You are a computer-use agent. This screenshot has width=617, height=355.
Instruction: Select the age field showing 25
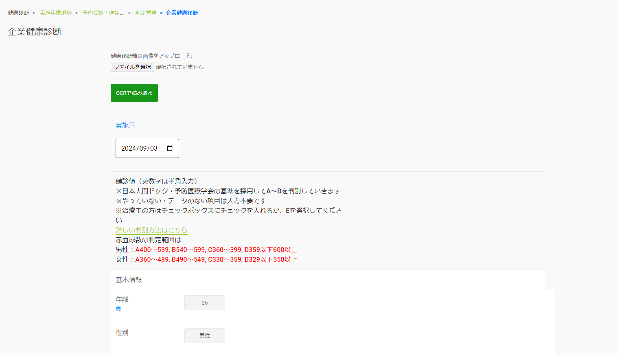pyautogui.click(x=204, y=303)
